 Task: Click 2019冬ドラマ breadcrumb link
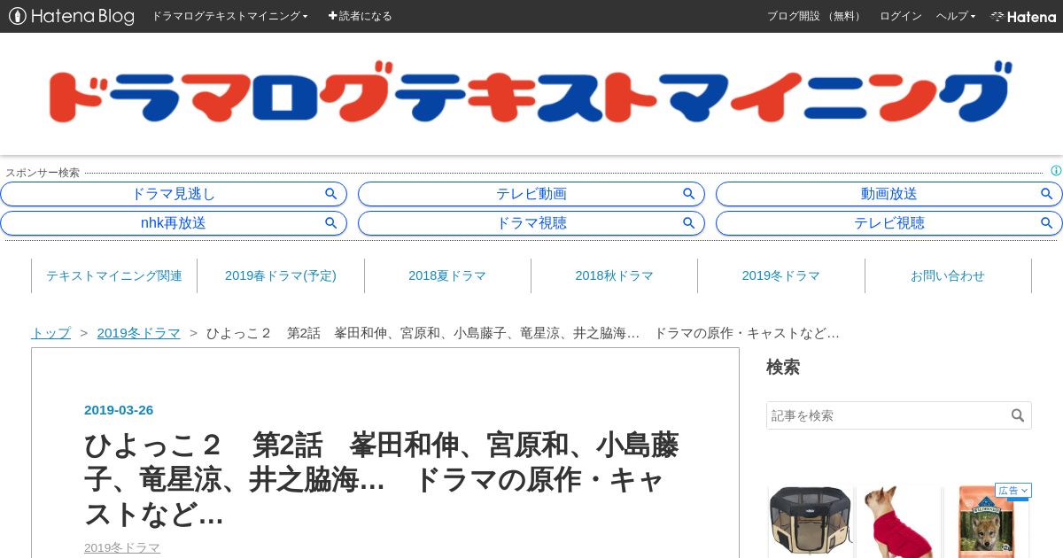click(x=138, y=333)
